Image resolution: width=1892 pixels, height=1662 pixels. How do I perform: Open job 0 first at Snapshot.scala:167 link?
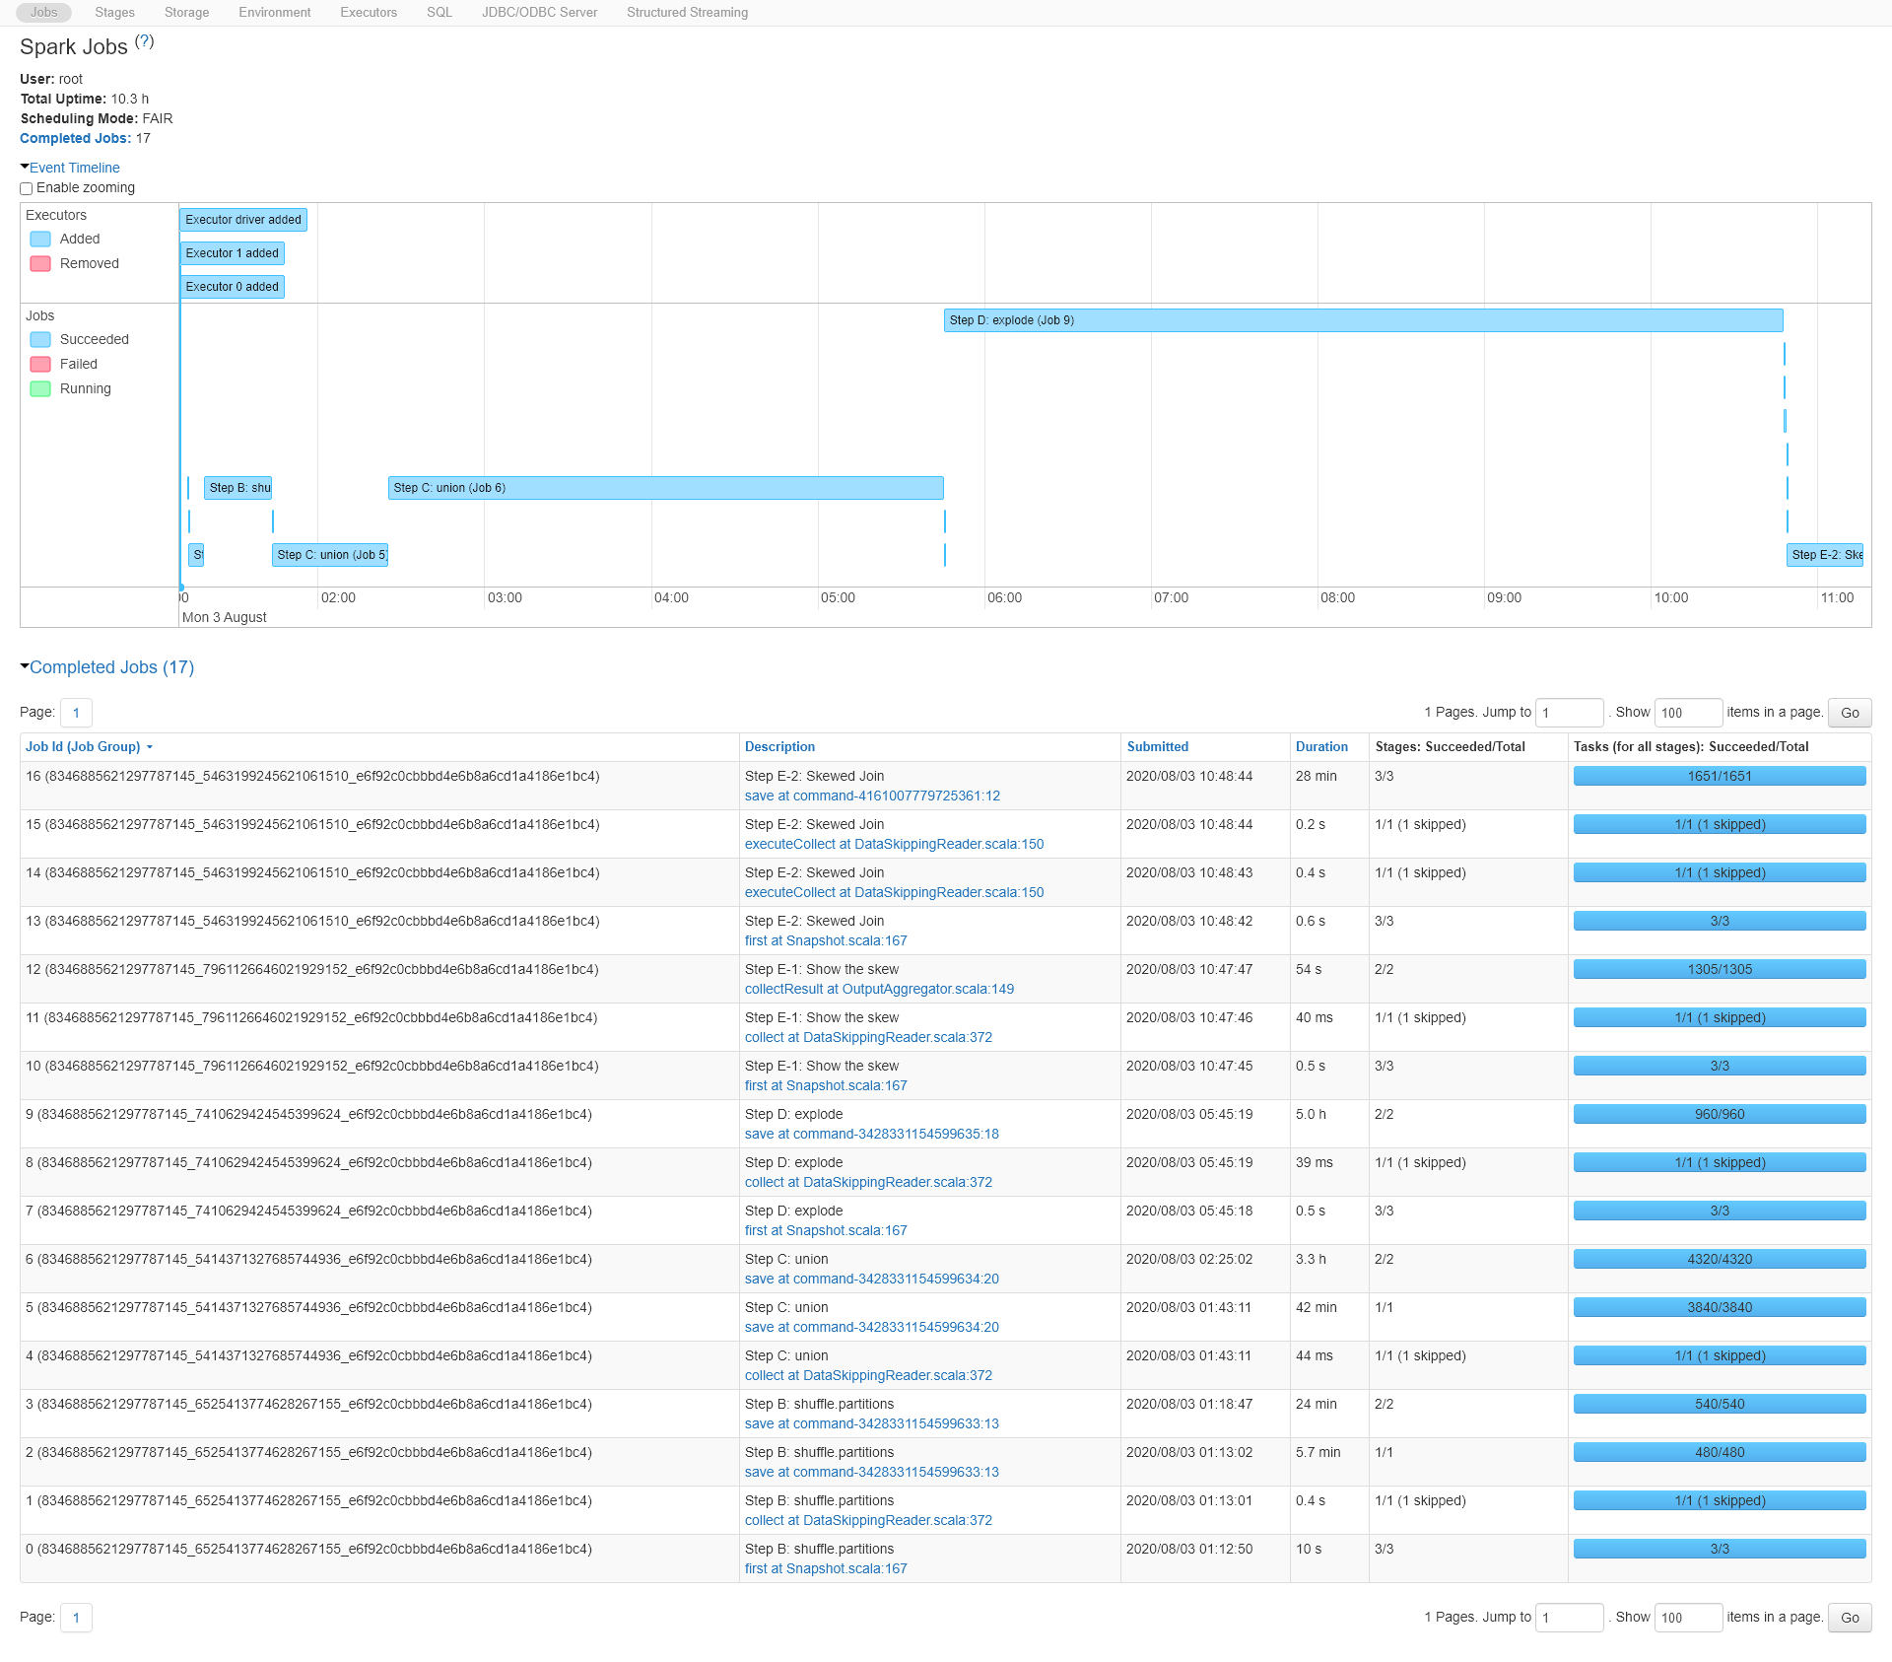826,1568
